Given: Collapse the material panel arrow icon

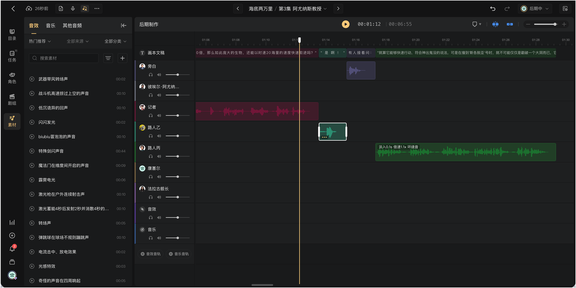Looking at the screenshot, I should point(123,26).
